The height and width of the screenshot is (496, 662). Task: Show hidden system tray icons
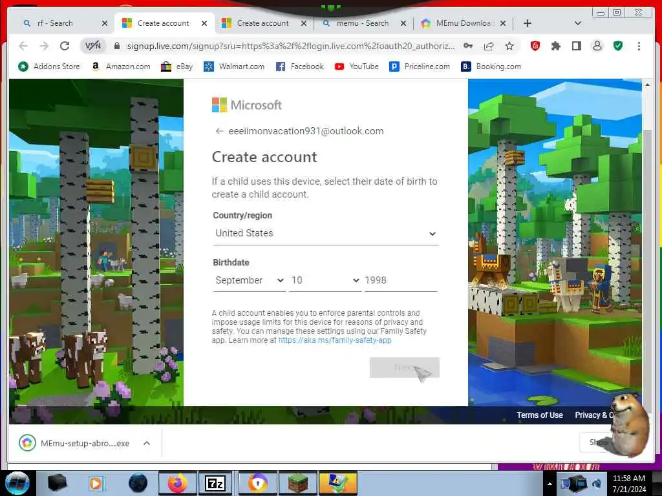click(x=550, y=484)
